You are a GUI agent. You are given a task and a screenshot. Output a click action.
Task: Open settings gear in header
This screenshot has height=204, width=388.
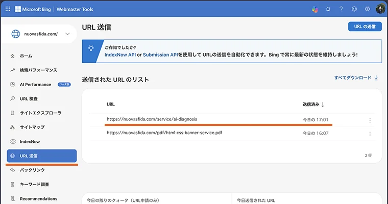(x=368, y=9)
